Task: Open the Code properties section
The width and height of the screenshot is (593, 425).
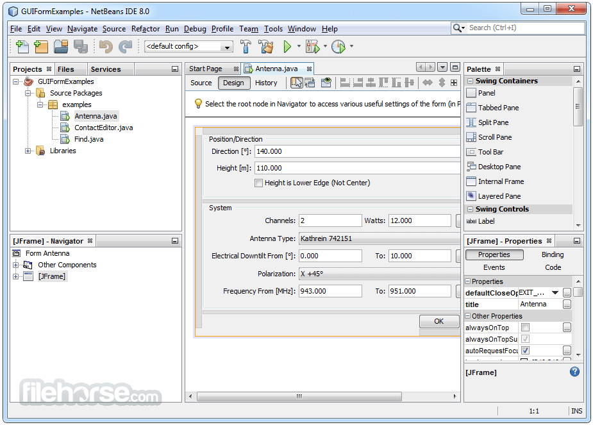Action: (553, 267)
